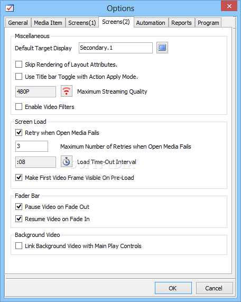Click the red streaming signal icon
The height and width of the screenshot is (302, 241).
point(67,91)
